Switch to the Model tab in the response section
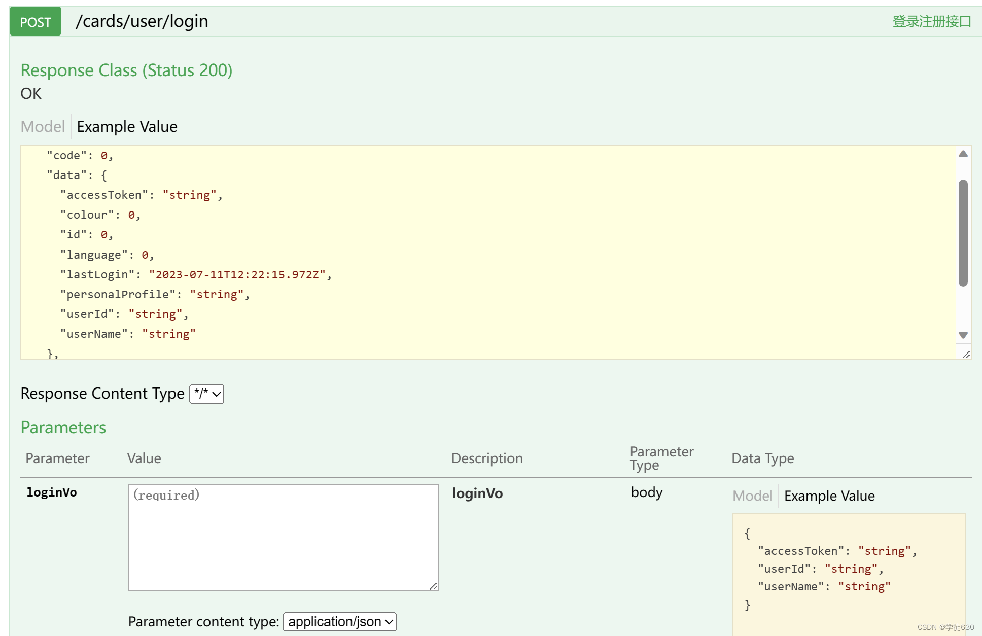The height and width of the screenshot is (636, 982). [43, 126]
